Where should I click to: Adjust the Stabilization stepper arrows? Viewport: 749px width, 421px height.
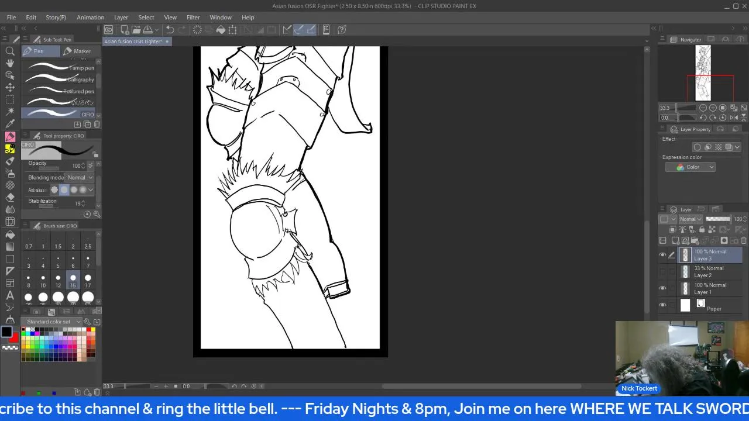pos(84,203)
